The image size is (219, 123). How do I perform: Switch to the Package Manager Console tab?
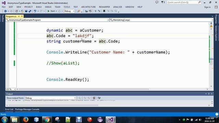[27, 109]
